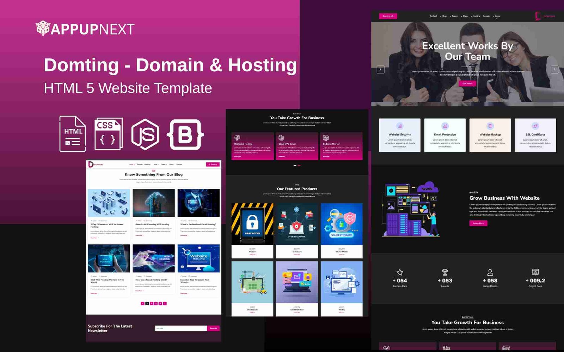Click the Email Protection card icon

[445, 126]
